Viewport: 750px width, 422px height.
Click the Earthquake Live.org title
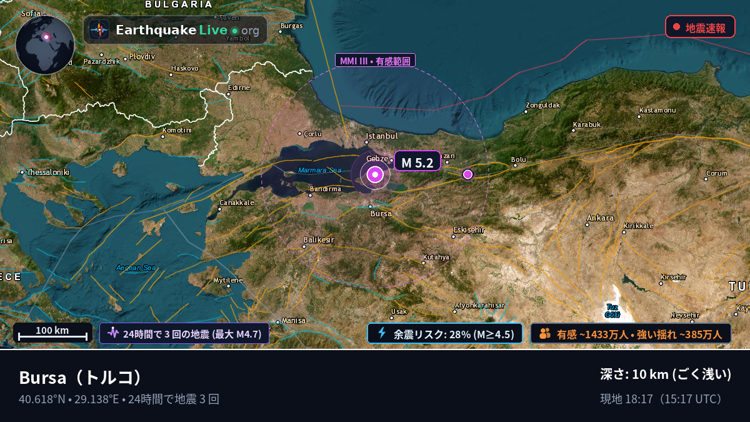(187, 30)
